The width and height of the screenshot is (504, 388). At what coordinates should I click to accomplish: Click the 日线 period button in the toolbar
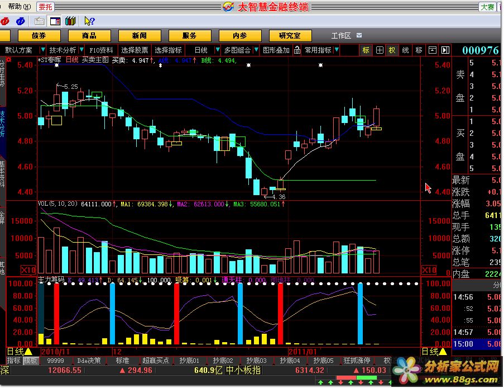201,50
